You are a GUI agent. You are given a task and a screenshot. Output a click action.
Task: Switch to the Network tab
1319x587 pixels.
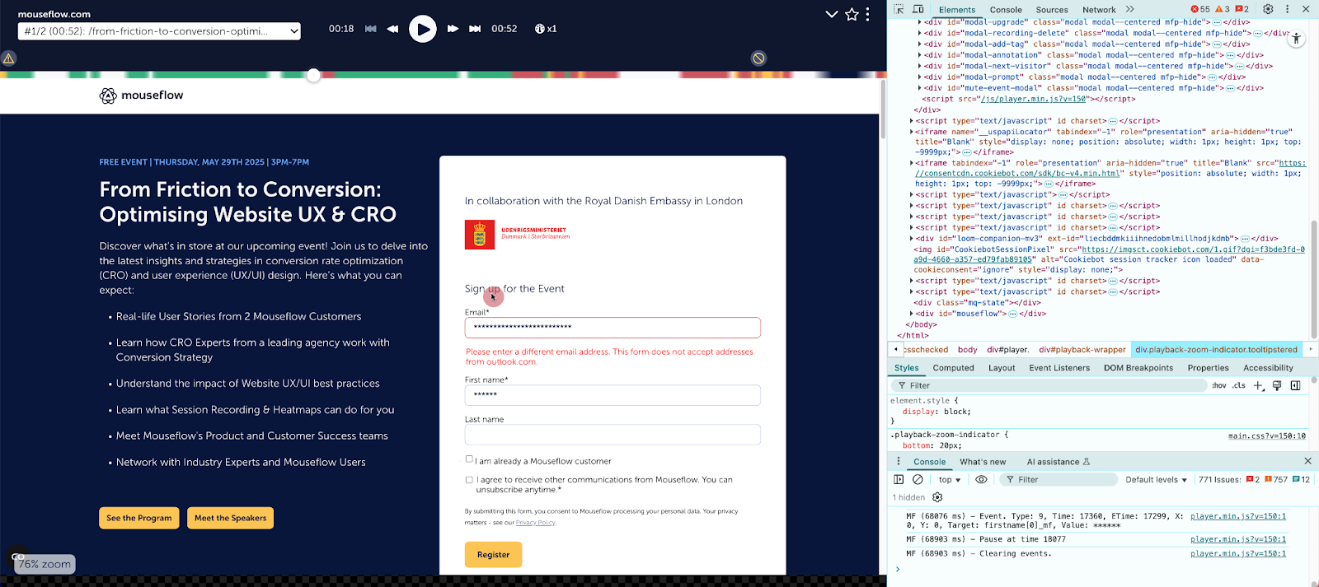coord(1099,10)
